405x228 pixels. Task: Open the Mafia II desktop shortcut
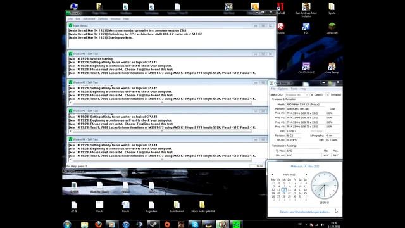[281, 8]
